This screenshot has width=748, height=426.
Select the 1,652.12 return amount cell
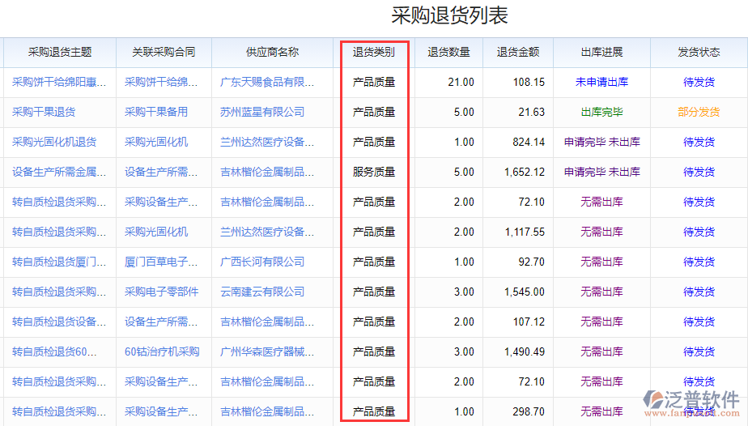pos(524,172)
